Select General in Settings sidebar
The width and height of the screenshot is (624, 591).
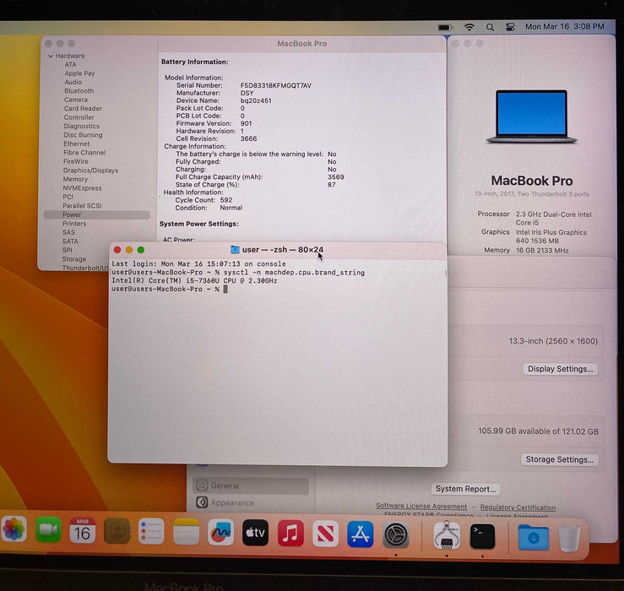251,485
